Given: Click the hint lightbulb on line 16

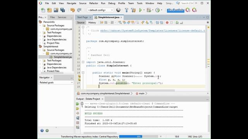Looking at the screenshot, I should coord(79,80).
